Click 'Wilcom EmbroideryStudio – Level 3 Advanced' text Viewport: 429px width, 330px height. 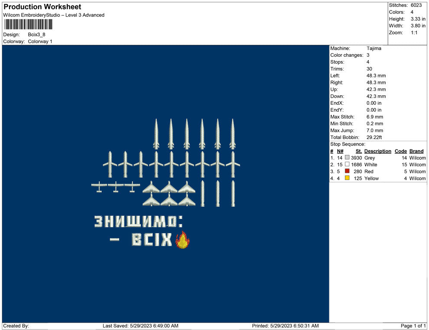point(54,15)
